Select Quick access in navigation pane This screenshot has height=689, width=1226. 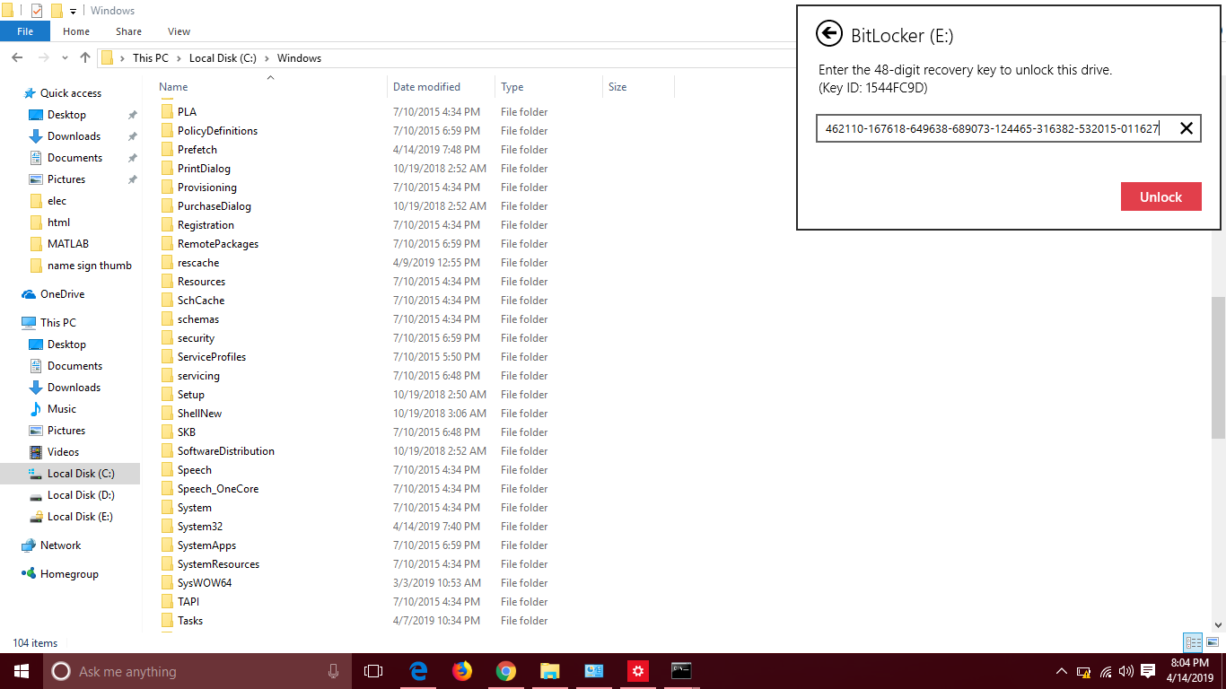(x=70, y=92)
